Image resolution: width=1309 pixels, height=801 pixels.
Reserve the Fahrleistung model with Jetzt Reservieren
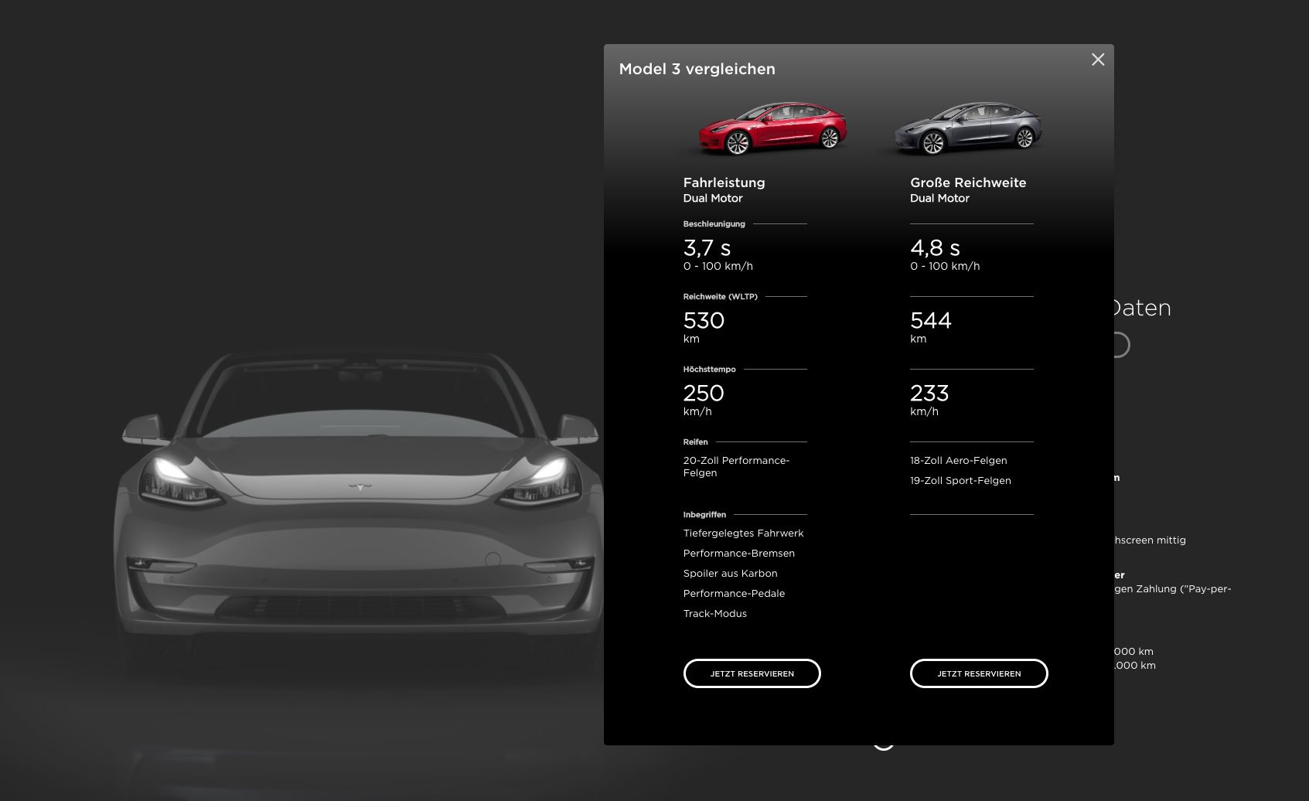pos(752,673)
